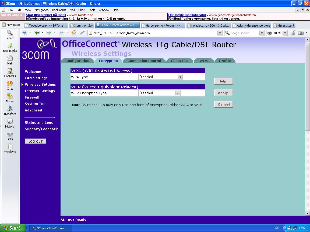This screenshot has width=310, height=232.
Task: Open Firewall in the sidebar
Action: pos(32,97)
